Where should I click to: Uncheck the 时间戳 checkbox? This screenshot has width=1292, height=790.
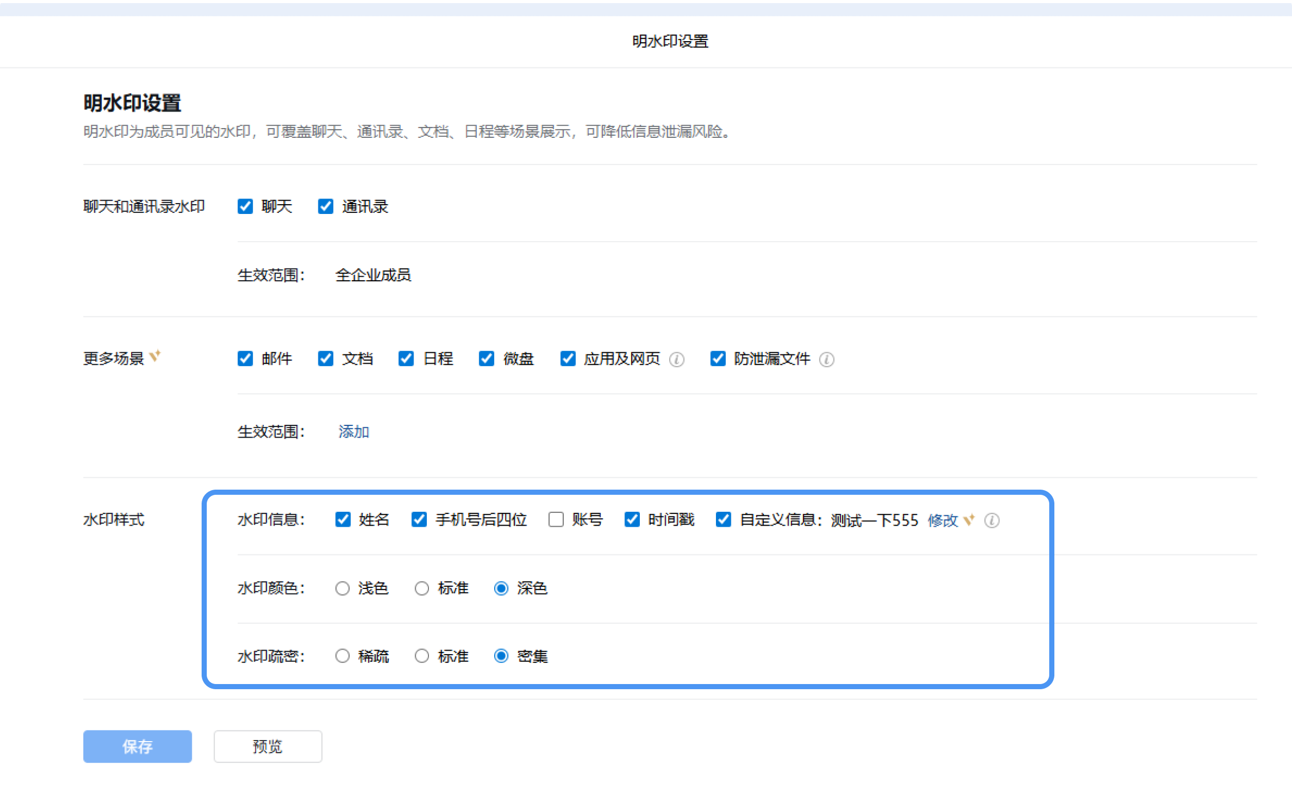tap(632, 519)
